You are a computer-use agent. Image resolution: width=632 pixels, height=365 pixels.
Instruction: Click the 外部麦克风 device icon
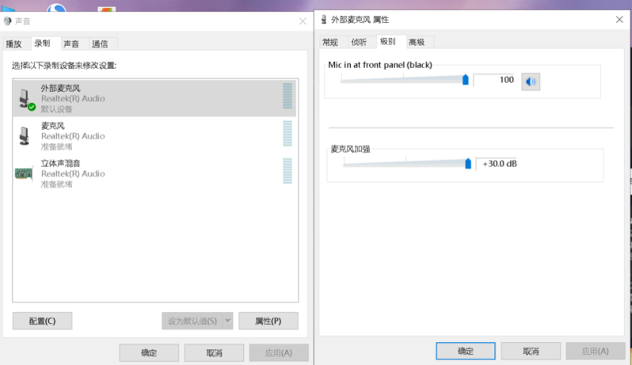point(25,98)
